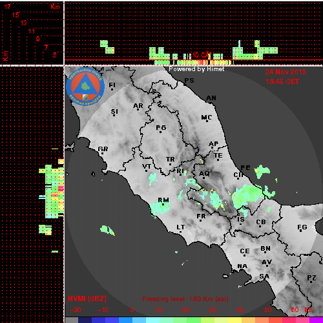This screenshot has width=323, height=323.
Task: Click the "Freezing level 1.63 Km (asl)" text
Action: (x=185, y=299)
